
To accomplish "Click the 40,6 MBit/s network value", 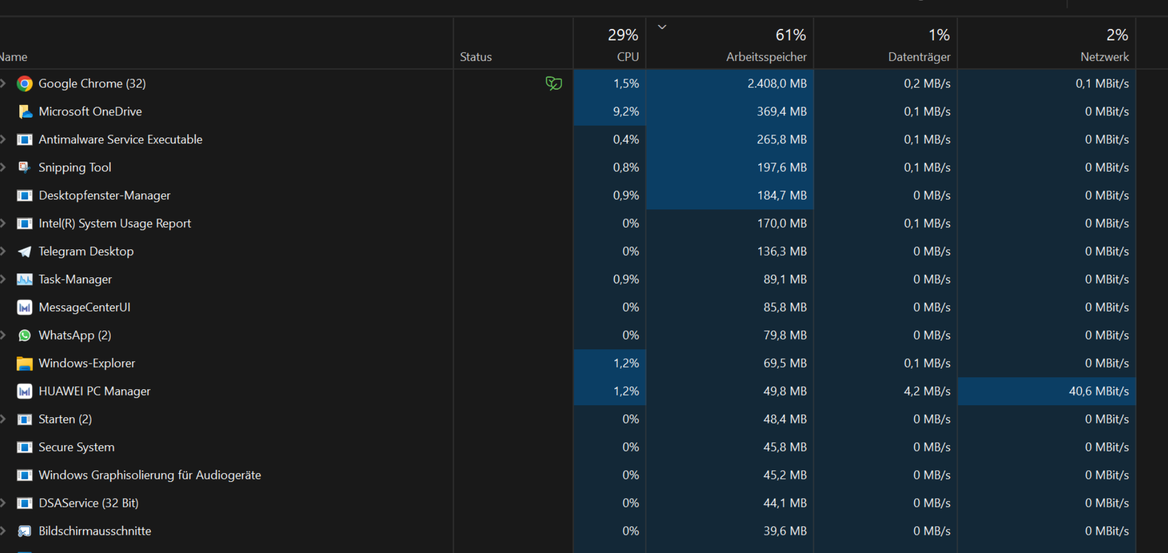I will click(x=1099, y=391).
